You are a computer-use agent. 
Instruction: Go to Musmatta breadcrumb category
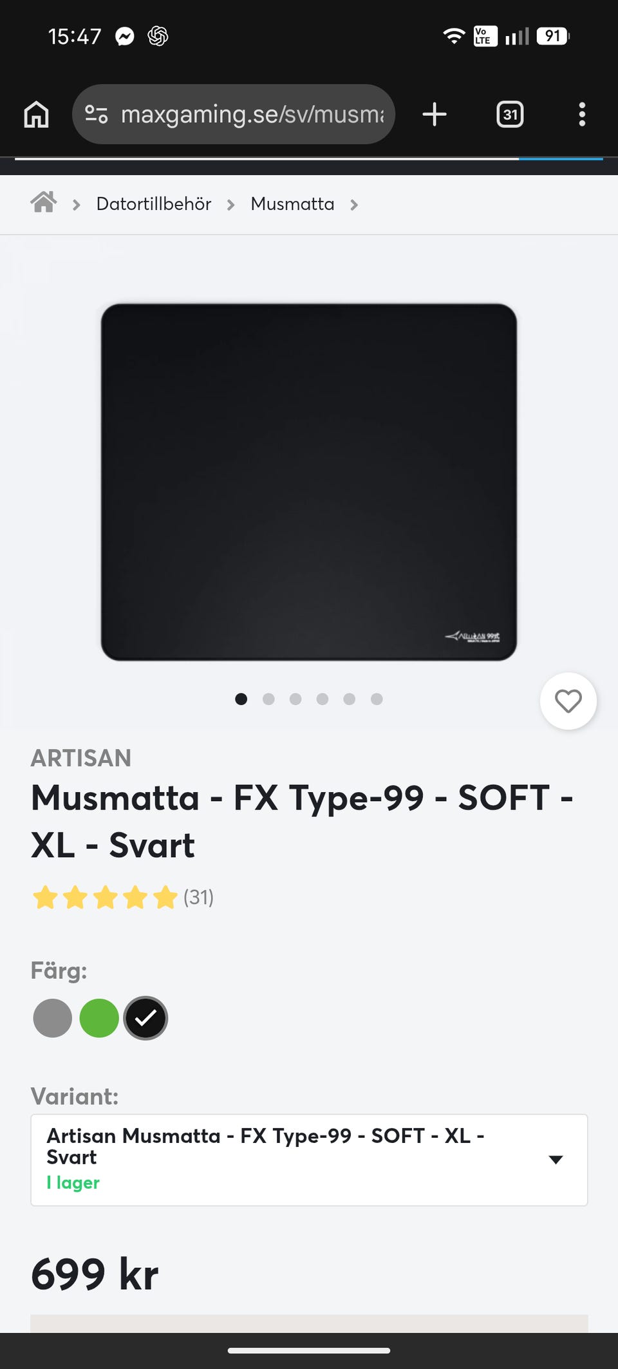292,204
